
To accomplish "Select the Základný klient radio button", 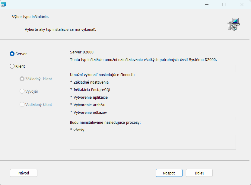I will click(22, 79).
